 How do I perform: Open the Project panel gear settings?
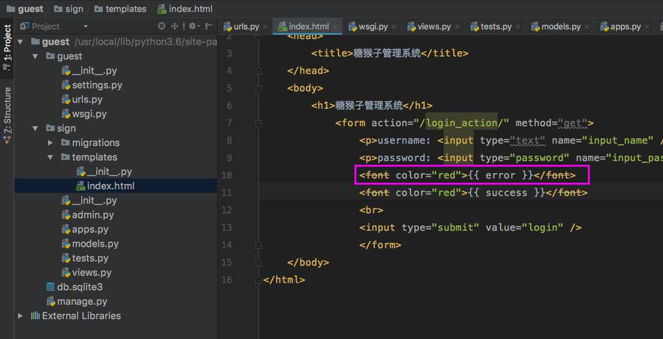click(193, 26)
